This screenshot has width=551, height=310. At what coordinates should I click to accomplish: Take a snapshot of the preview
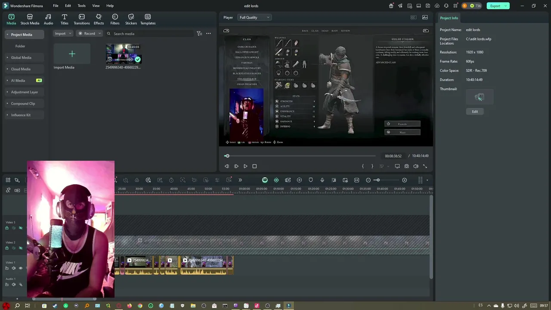(406, 166)
